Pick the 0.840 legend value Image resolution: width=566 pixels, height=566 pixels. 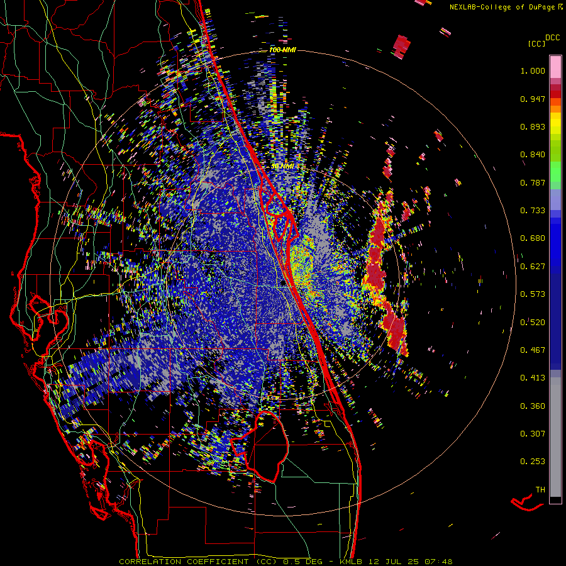pos(533,155)
